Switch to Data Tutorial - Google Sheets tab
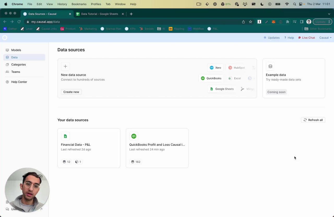Screen dimensions: 334x217 pyautogui.click(x=100, y=14)
